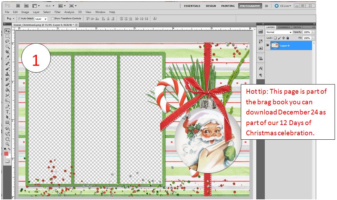Open the Filter menu
The image size is (337, 200).
pyautogui.click(x=57, y=12)
